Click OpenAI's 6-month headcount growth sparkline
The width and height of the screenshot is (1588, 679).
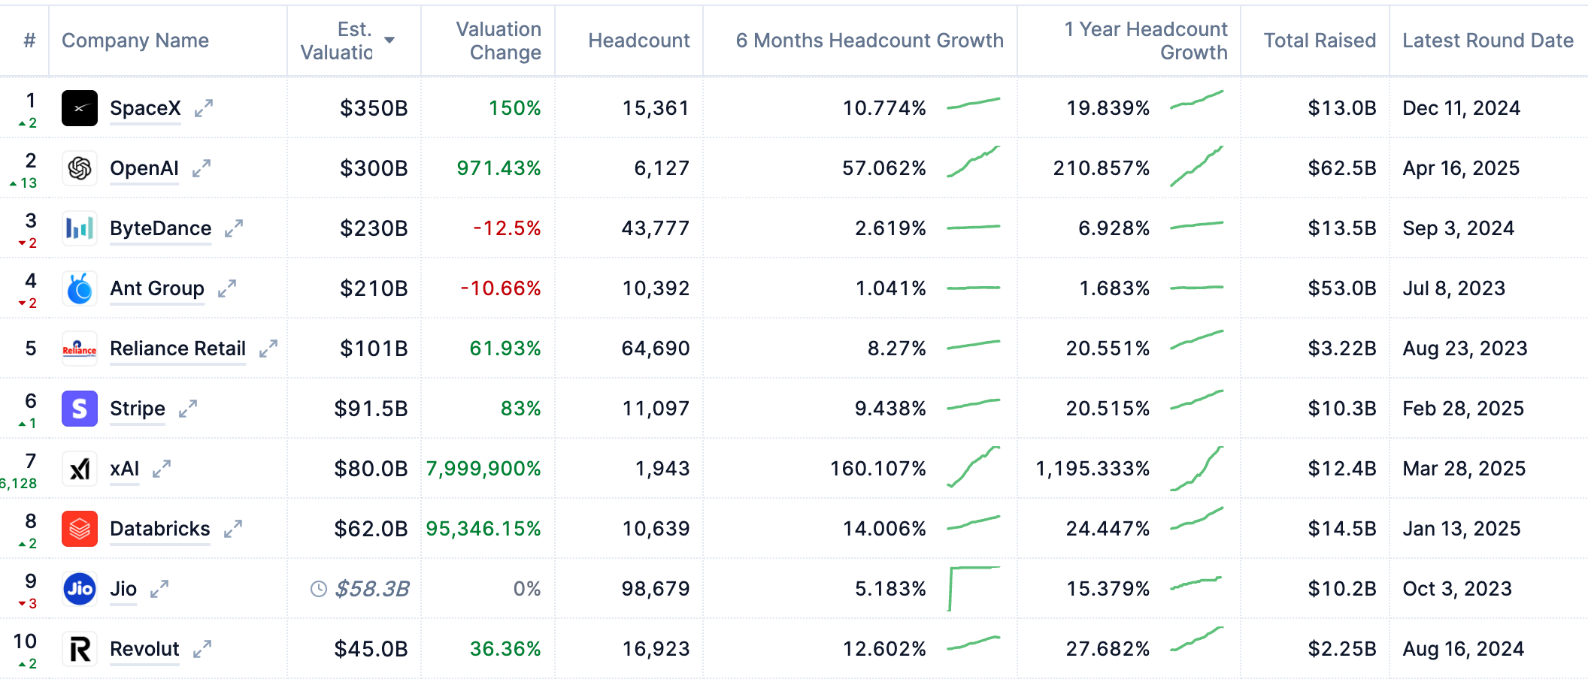[x=974, y=162]
